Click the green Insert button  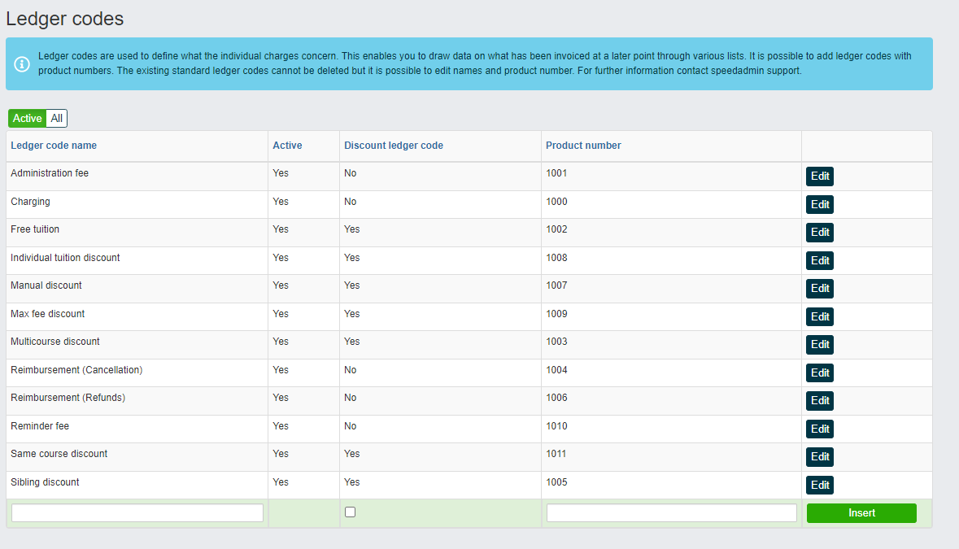[861, 513]
